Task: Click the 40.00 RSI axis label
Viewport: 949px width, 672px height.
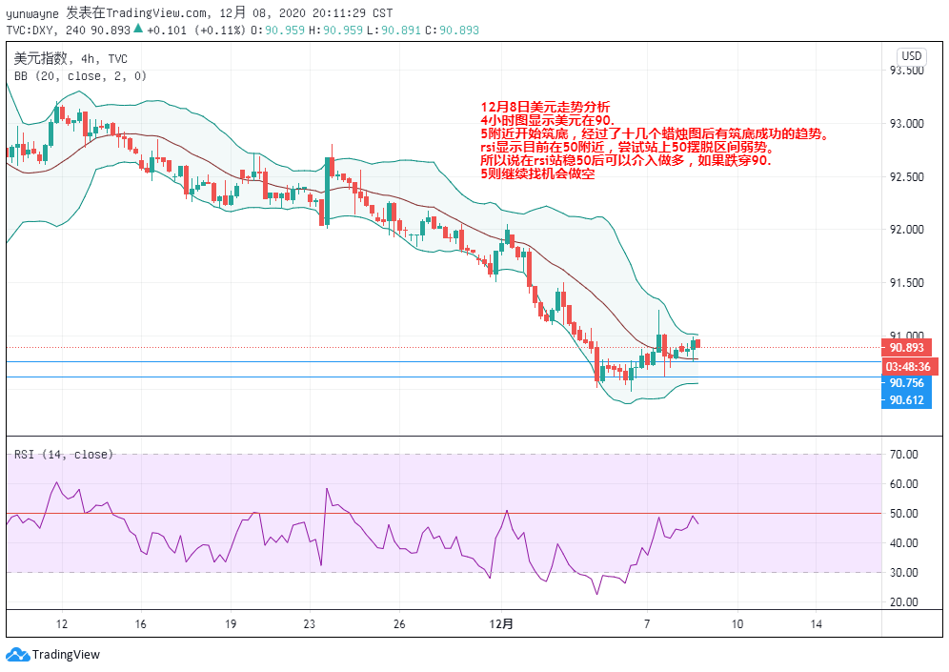Action: [x=903, y=543]
